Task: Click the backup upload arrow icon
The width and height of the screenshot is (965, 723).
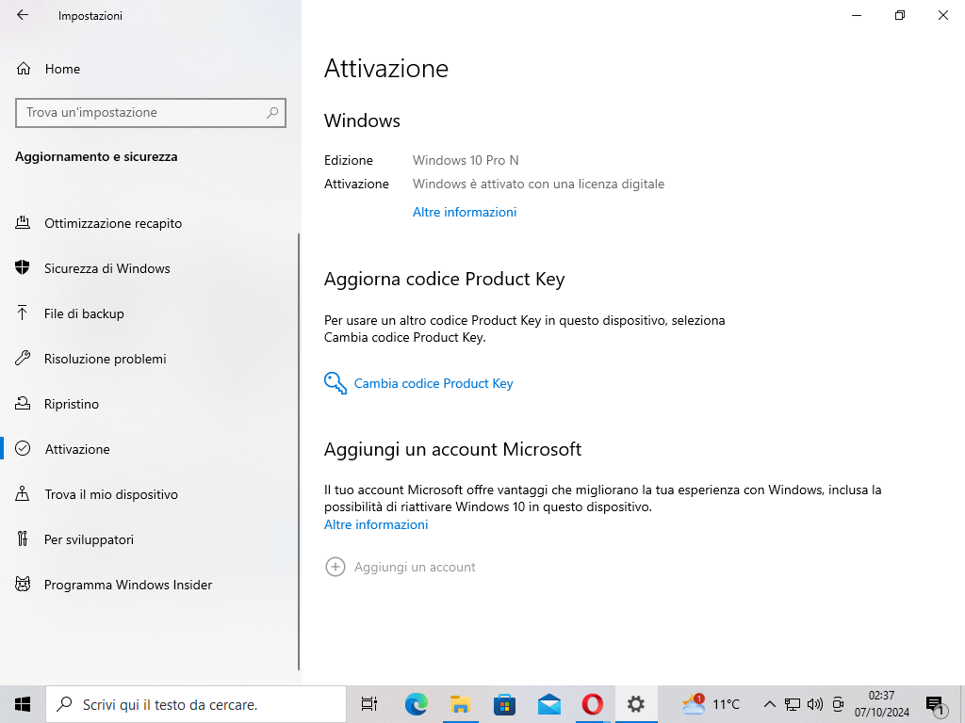Action: 23,313
